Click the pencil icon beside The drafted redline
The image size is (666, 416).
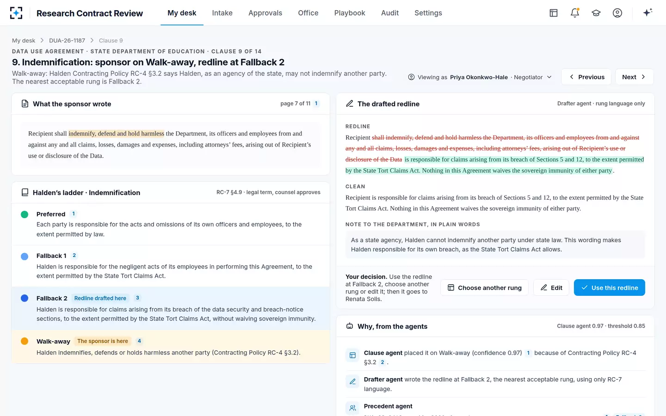pyautogui.click(x=350, y=104)
